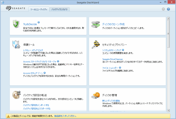
Task: Click the scrollbar up arrow
Action: (168, 18)
